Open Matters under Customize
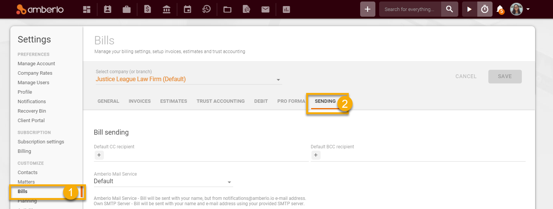Screen dimensions: 553x209 click(26, 182)
